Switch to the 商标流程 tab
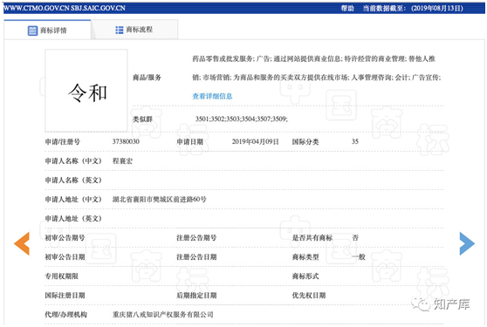 134,30
